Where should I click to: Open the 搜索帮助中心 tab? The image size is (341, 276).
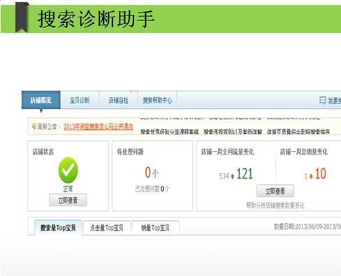coord(157,100)
